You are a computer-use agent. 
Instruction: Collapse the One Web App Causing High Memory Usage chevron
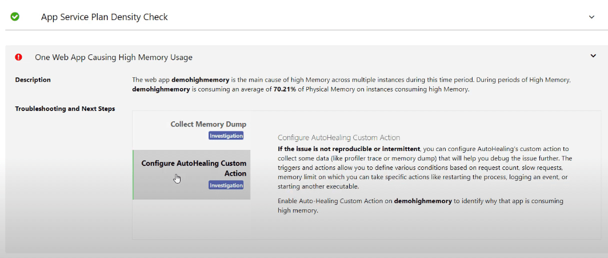591,55
